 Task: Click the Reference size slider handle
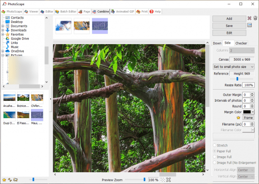click(237, 79)
